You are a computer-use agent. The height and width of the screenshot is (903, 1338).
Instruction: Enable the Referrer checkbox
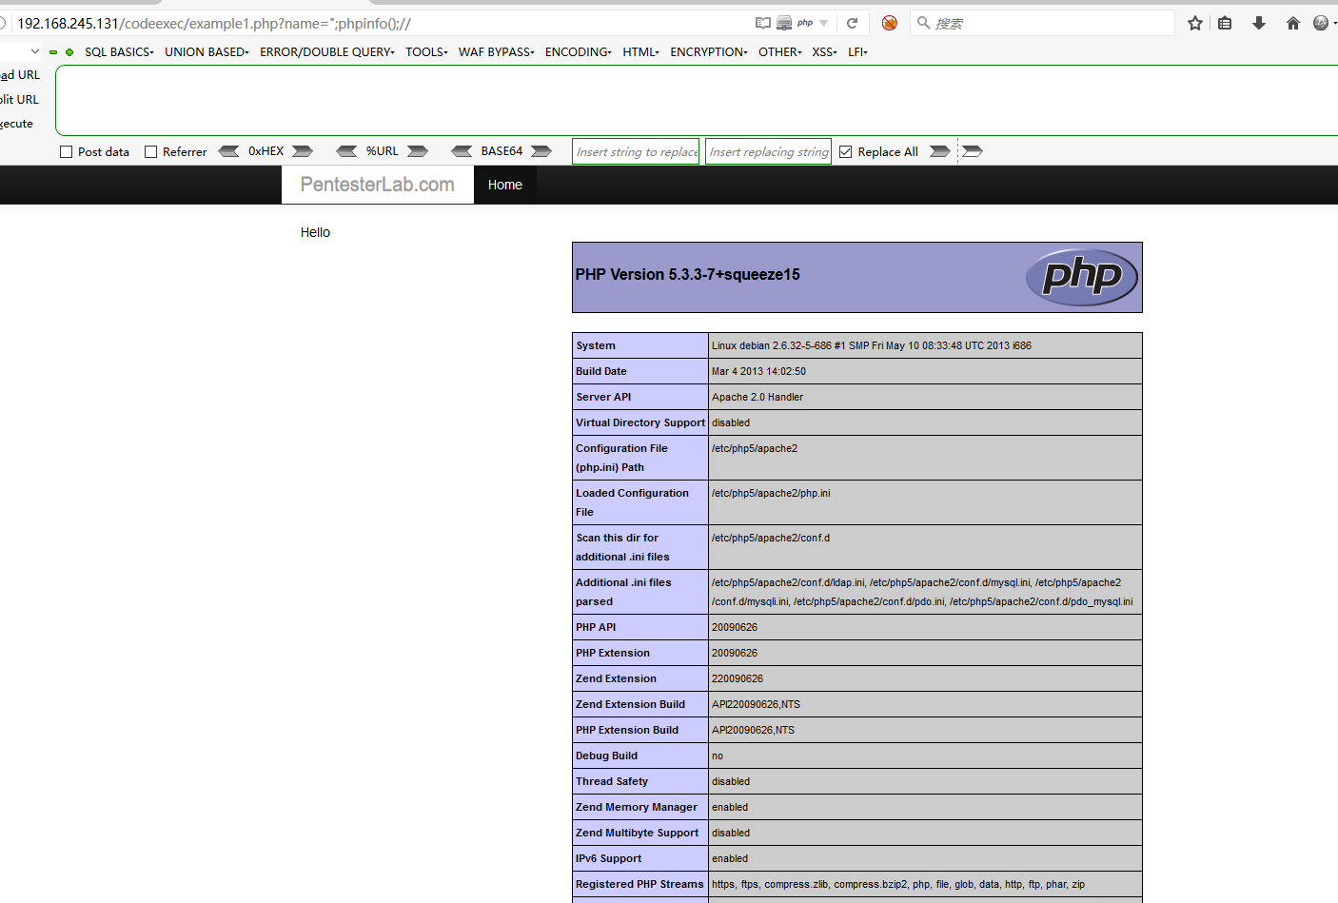tap(151, 152)
